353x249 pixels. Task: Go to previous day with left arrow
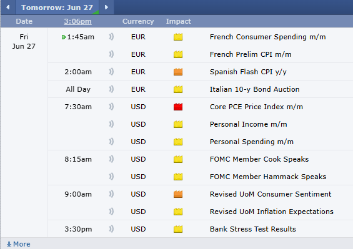pyautogui.click(x=8, y=7)
